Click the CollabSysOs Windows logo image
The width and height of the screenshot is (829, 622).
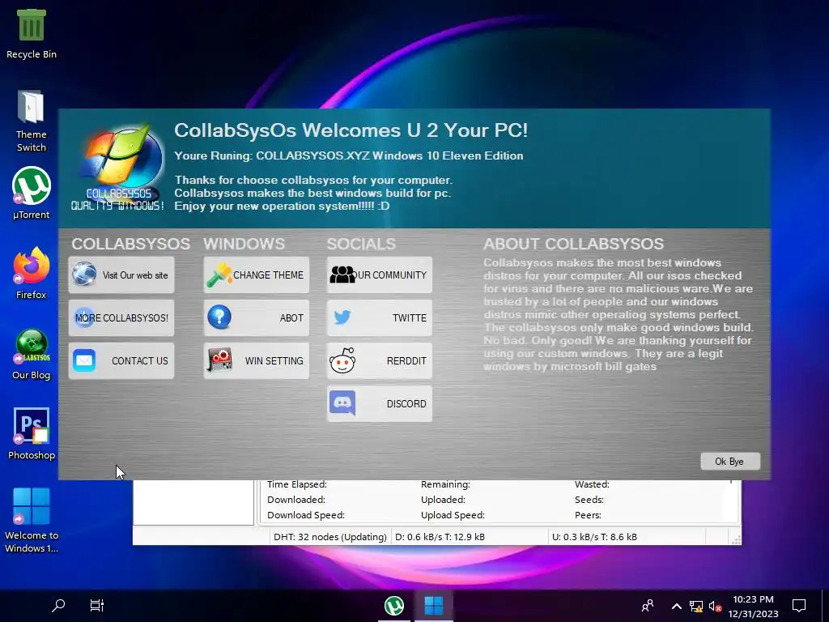coord(118,168)
